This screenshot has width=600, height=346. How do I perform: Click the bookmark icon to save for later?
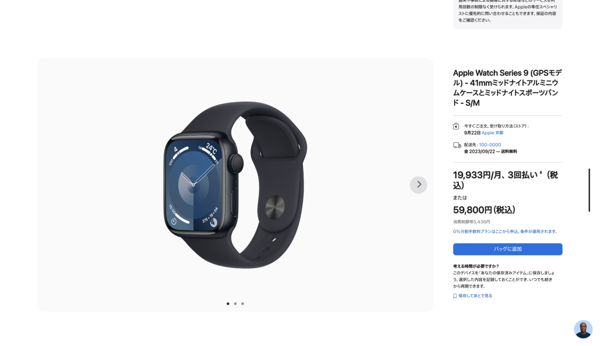pyautogui.click(x=455, y=296)
